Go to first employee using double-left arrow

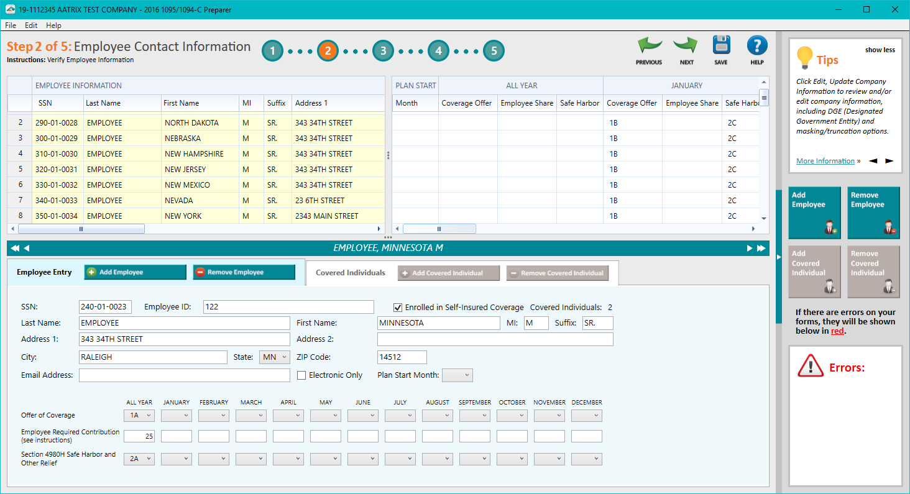point(14,247)
